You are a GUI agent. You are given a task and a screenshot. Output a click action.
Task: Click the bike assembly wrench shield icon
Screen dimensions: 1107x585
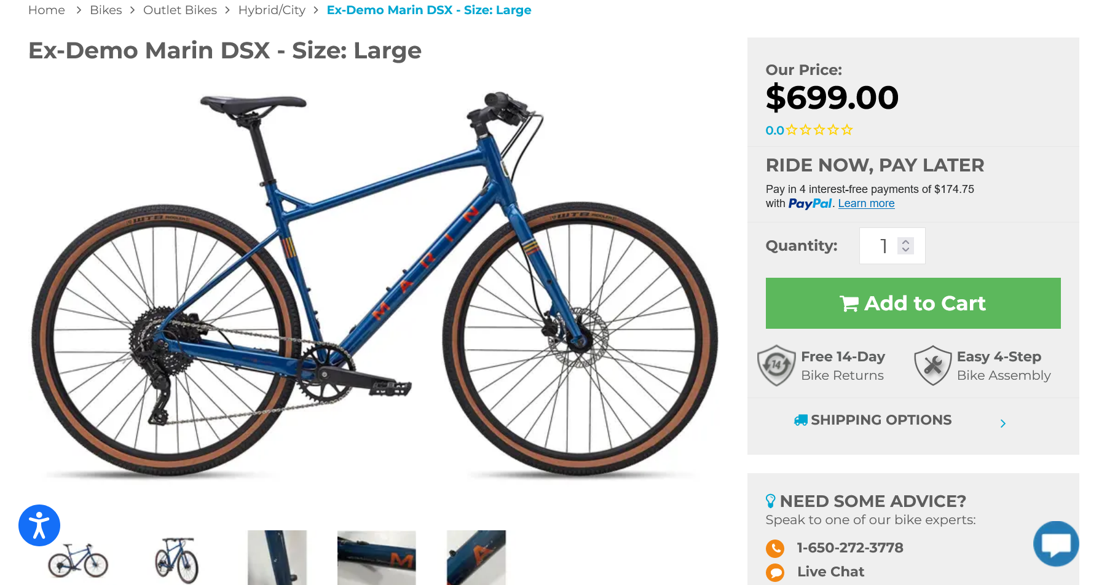(x=932, y=366)
